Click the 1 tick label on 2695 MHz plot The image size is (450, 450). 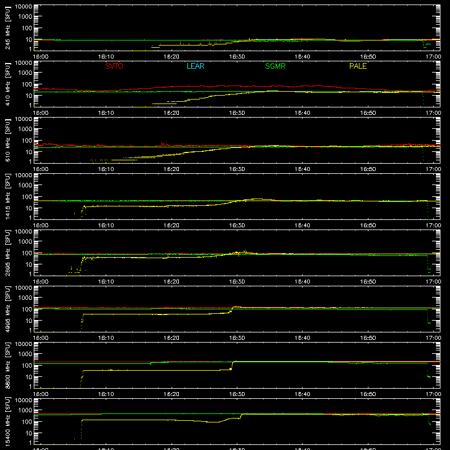[30, 274]
